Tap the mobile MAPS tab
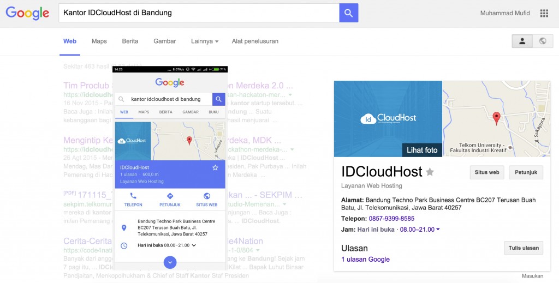This screenshot has height=283, width=559. tap(144, 112)
